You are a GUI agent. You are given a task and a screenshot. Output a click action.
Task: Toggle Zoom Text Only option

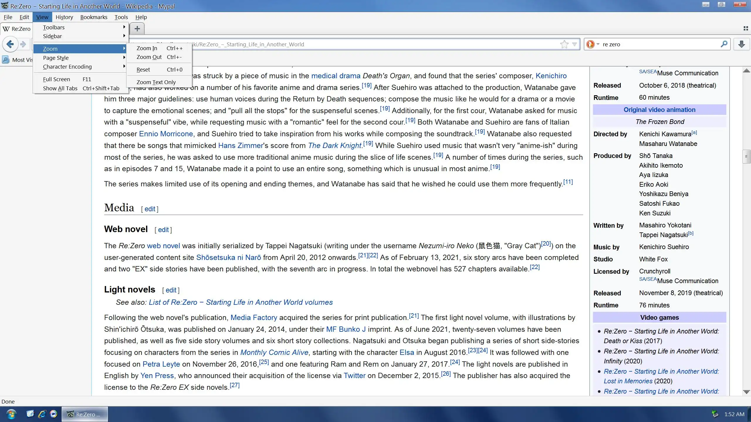156,82
